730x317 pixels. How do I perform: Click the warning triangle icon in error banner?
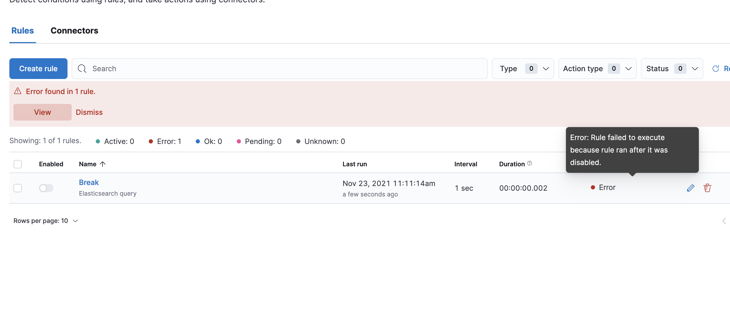(x=18, y=91)
